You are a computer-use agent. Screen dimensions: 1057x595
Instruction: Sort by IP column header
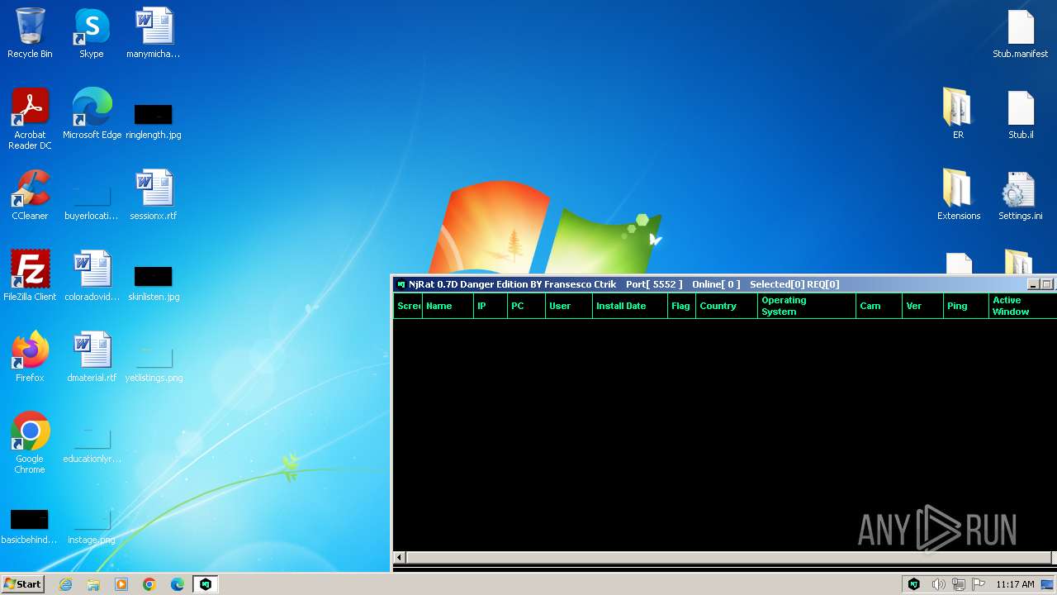(491, 306)
